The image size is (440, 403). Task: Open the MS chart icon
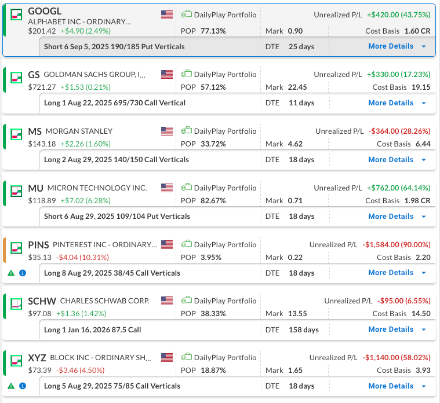click(16, 134)
